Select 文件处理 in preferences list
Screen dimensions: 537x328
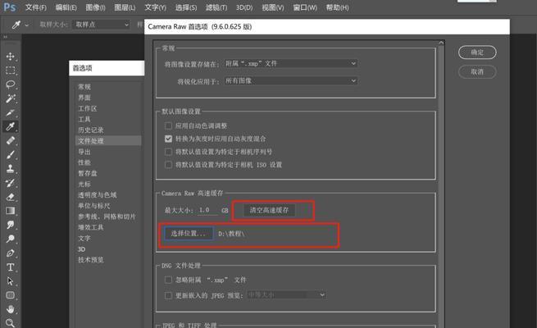tap(108, 141)
